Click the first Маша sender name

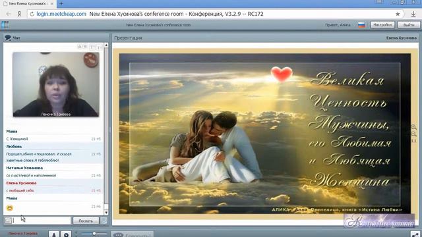[x=12, y=132]
